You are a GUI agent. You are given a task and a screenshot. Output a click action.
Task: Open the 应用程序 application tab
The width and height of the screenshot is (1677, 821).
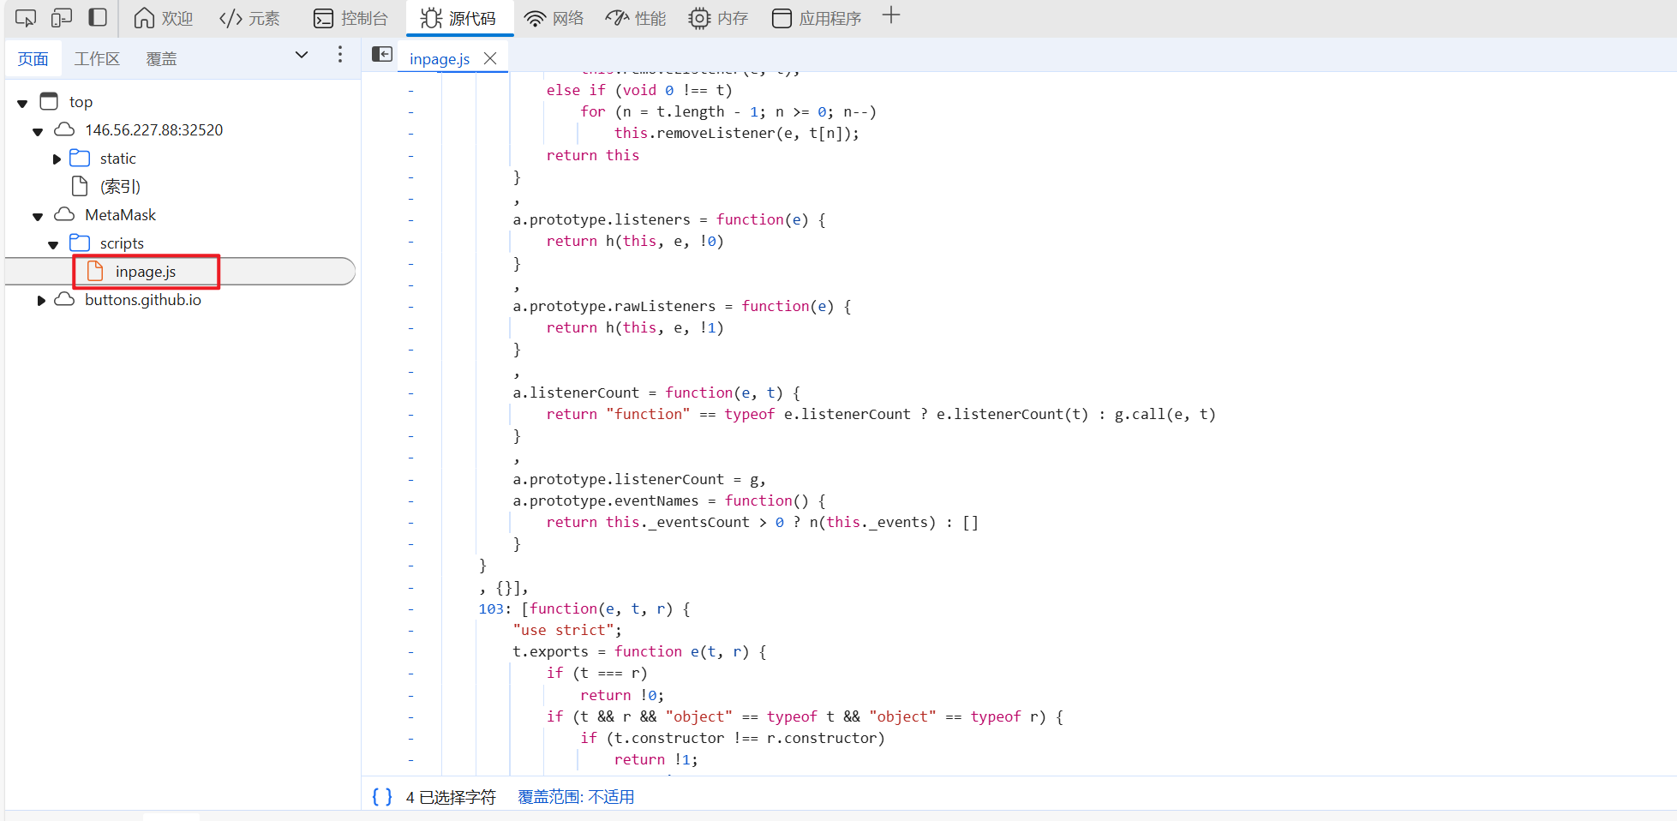point(816,18)
